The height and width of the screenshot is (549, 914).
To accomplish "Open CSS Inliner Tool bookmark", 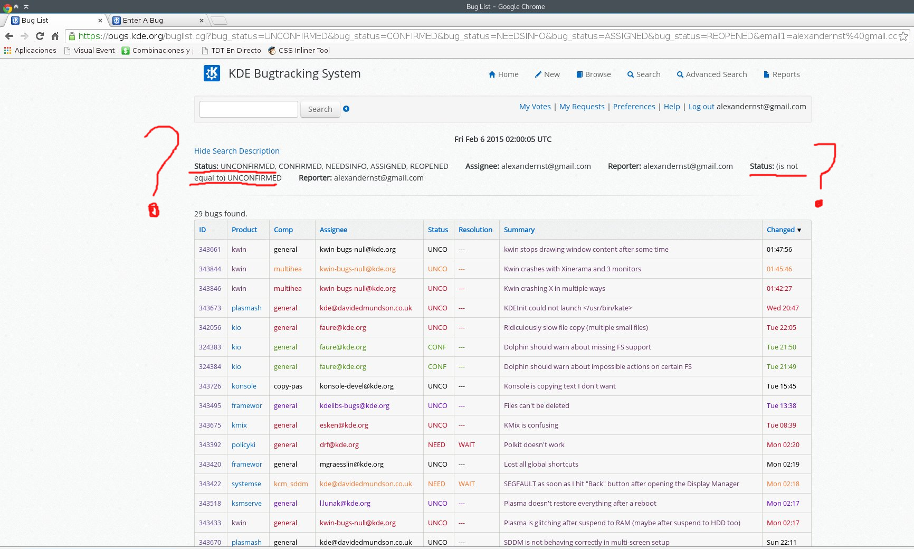I will (299, 50).
